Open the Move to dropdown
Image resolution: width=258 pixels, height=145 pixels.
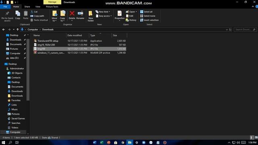point(54,16)
